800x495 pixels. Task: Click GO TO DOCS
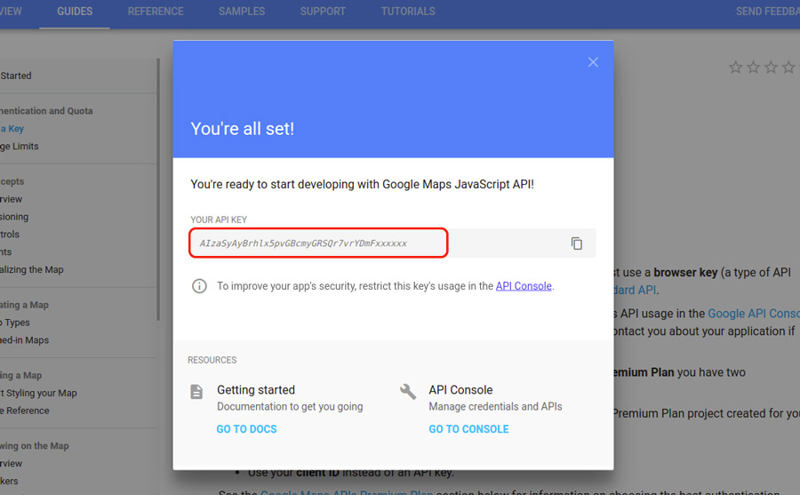[x=246, y=429]
